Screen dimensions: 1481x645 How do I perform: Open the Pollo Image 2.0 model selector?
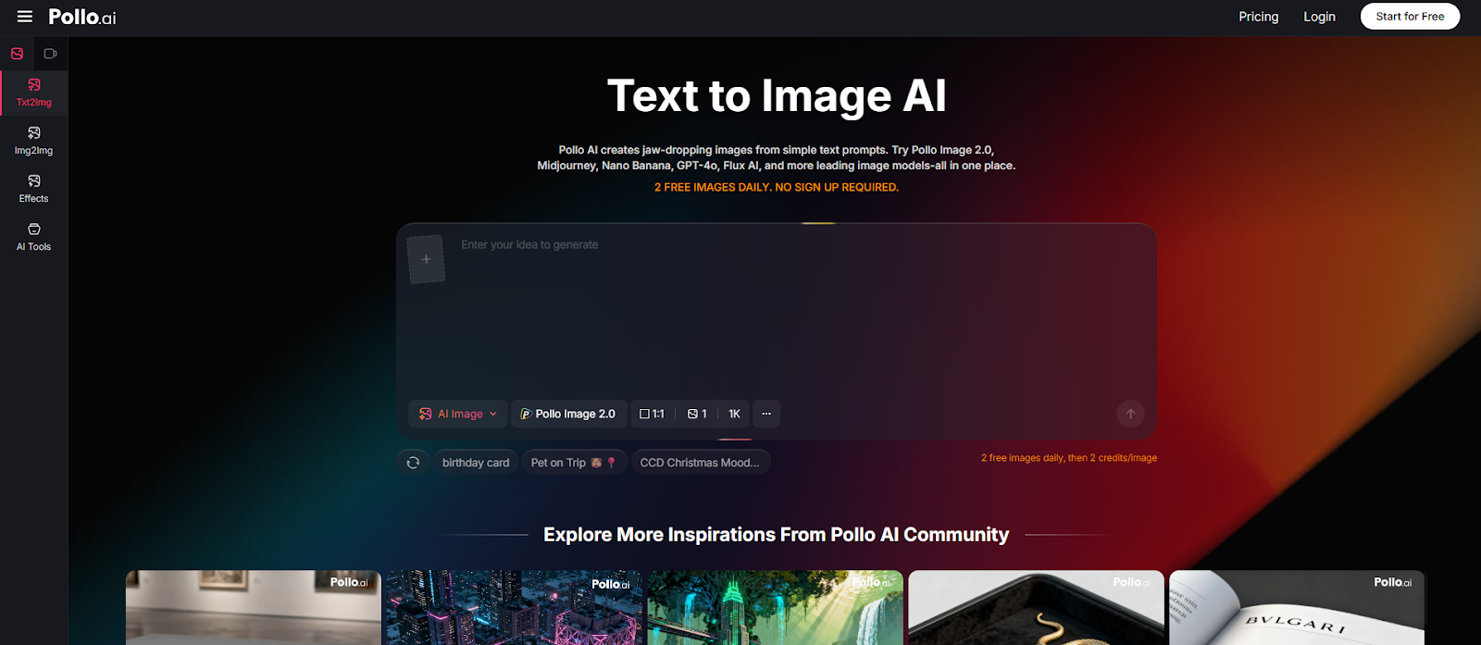click(568, 414)
